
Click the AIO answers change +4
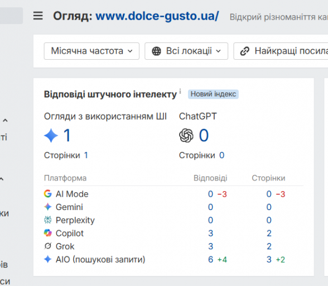(222, 260)
